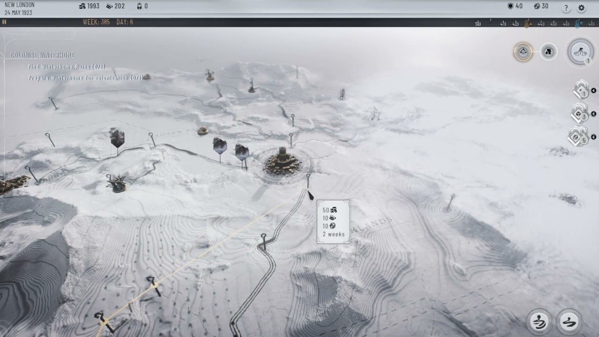Expand the arrow beside the stack badged 5

click(593, 137)
